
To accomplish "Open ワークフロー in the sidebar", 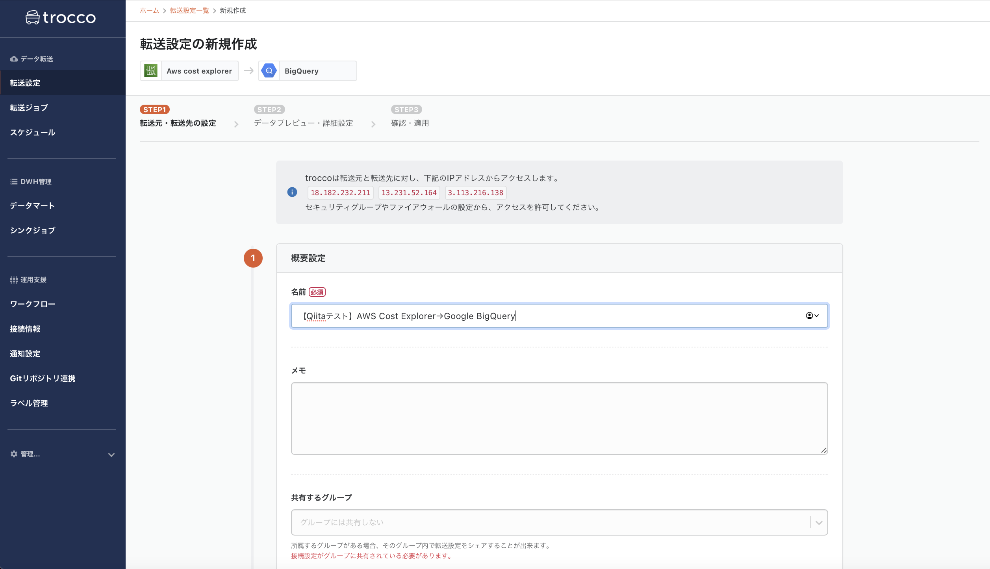I will (x=33, y=304).
